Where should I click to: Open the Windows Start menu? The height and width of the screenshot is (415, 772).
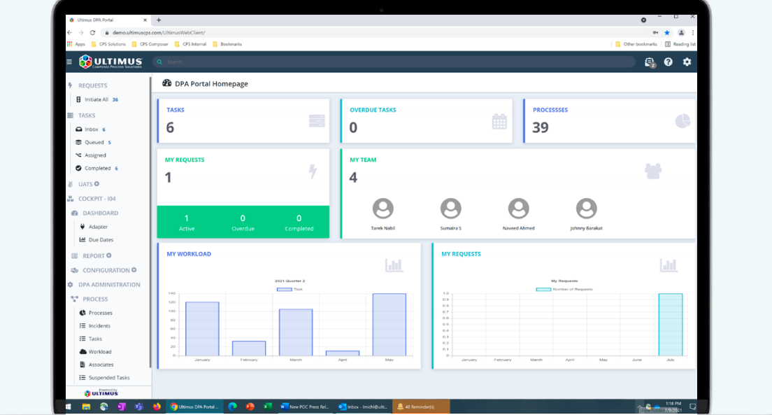[x=69, y=407]
